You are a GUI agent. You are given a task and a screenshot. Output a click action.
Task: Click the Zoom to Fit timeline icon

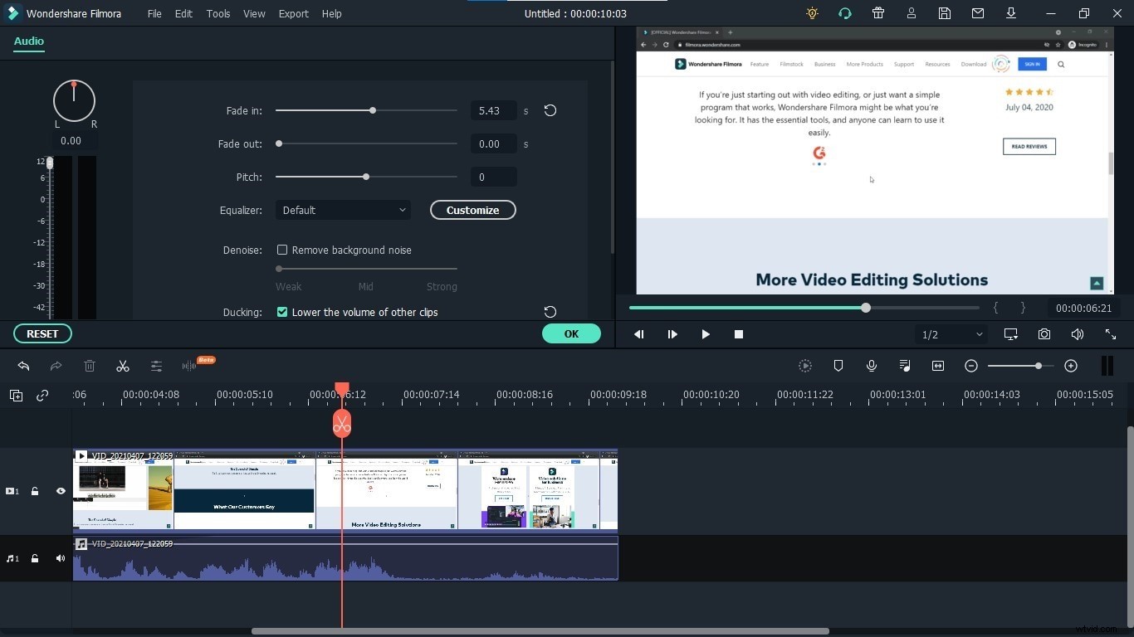pyautogui.click(x=938, y=366)
